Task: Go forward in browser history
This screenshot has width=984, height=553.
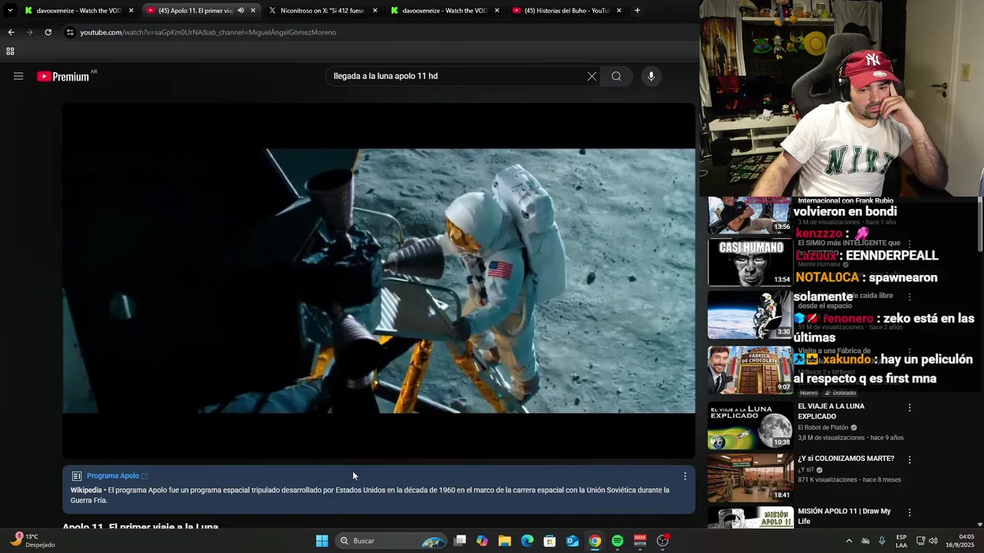Action: (29, 32)
